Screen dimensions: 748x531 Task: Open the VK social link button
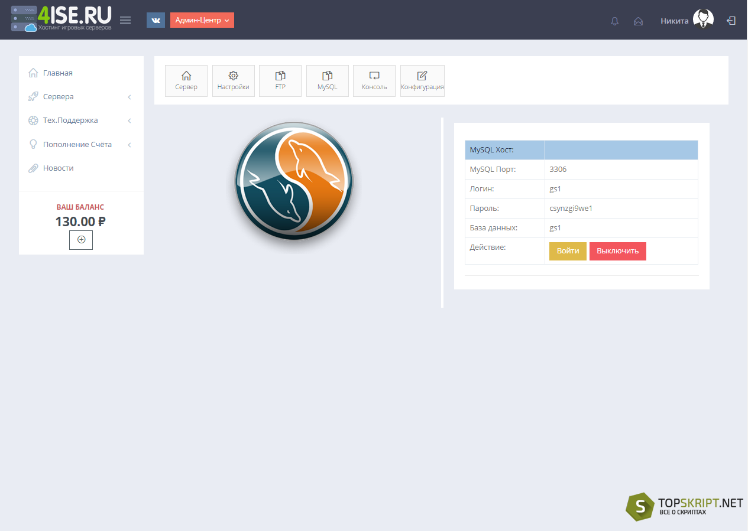pos(156,20)
